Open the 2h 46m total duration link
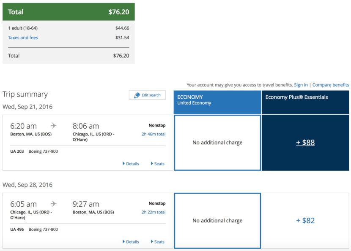This screenshot has height=251, width=351. point(154,134)
